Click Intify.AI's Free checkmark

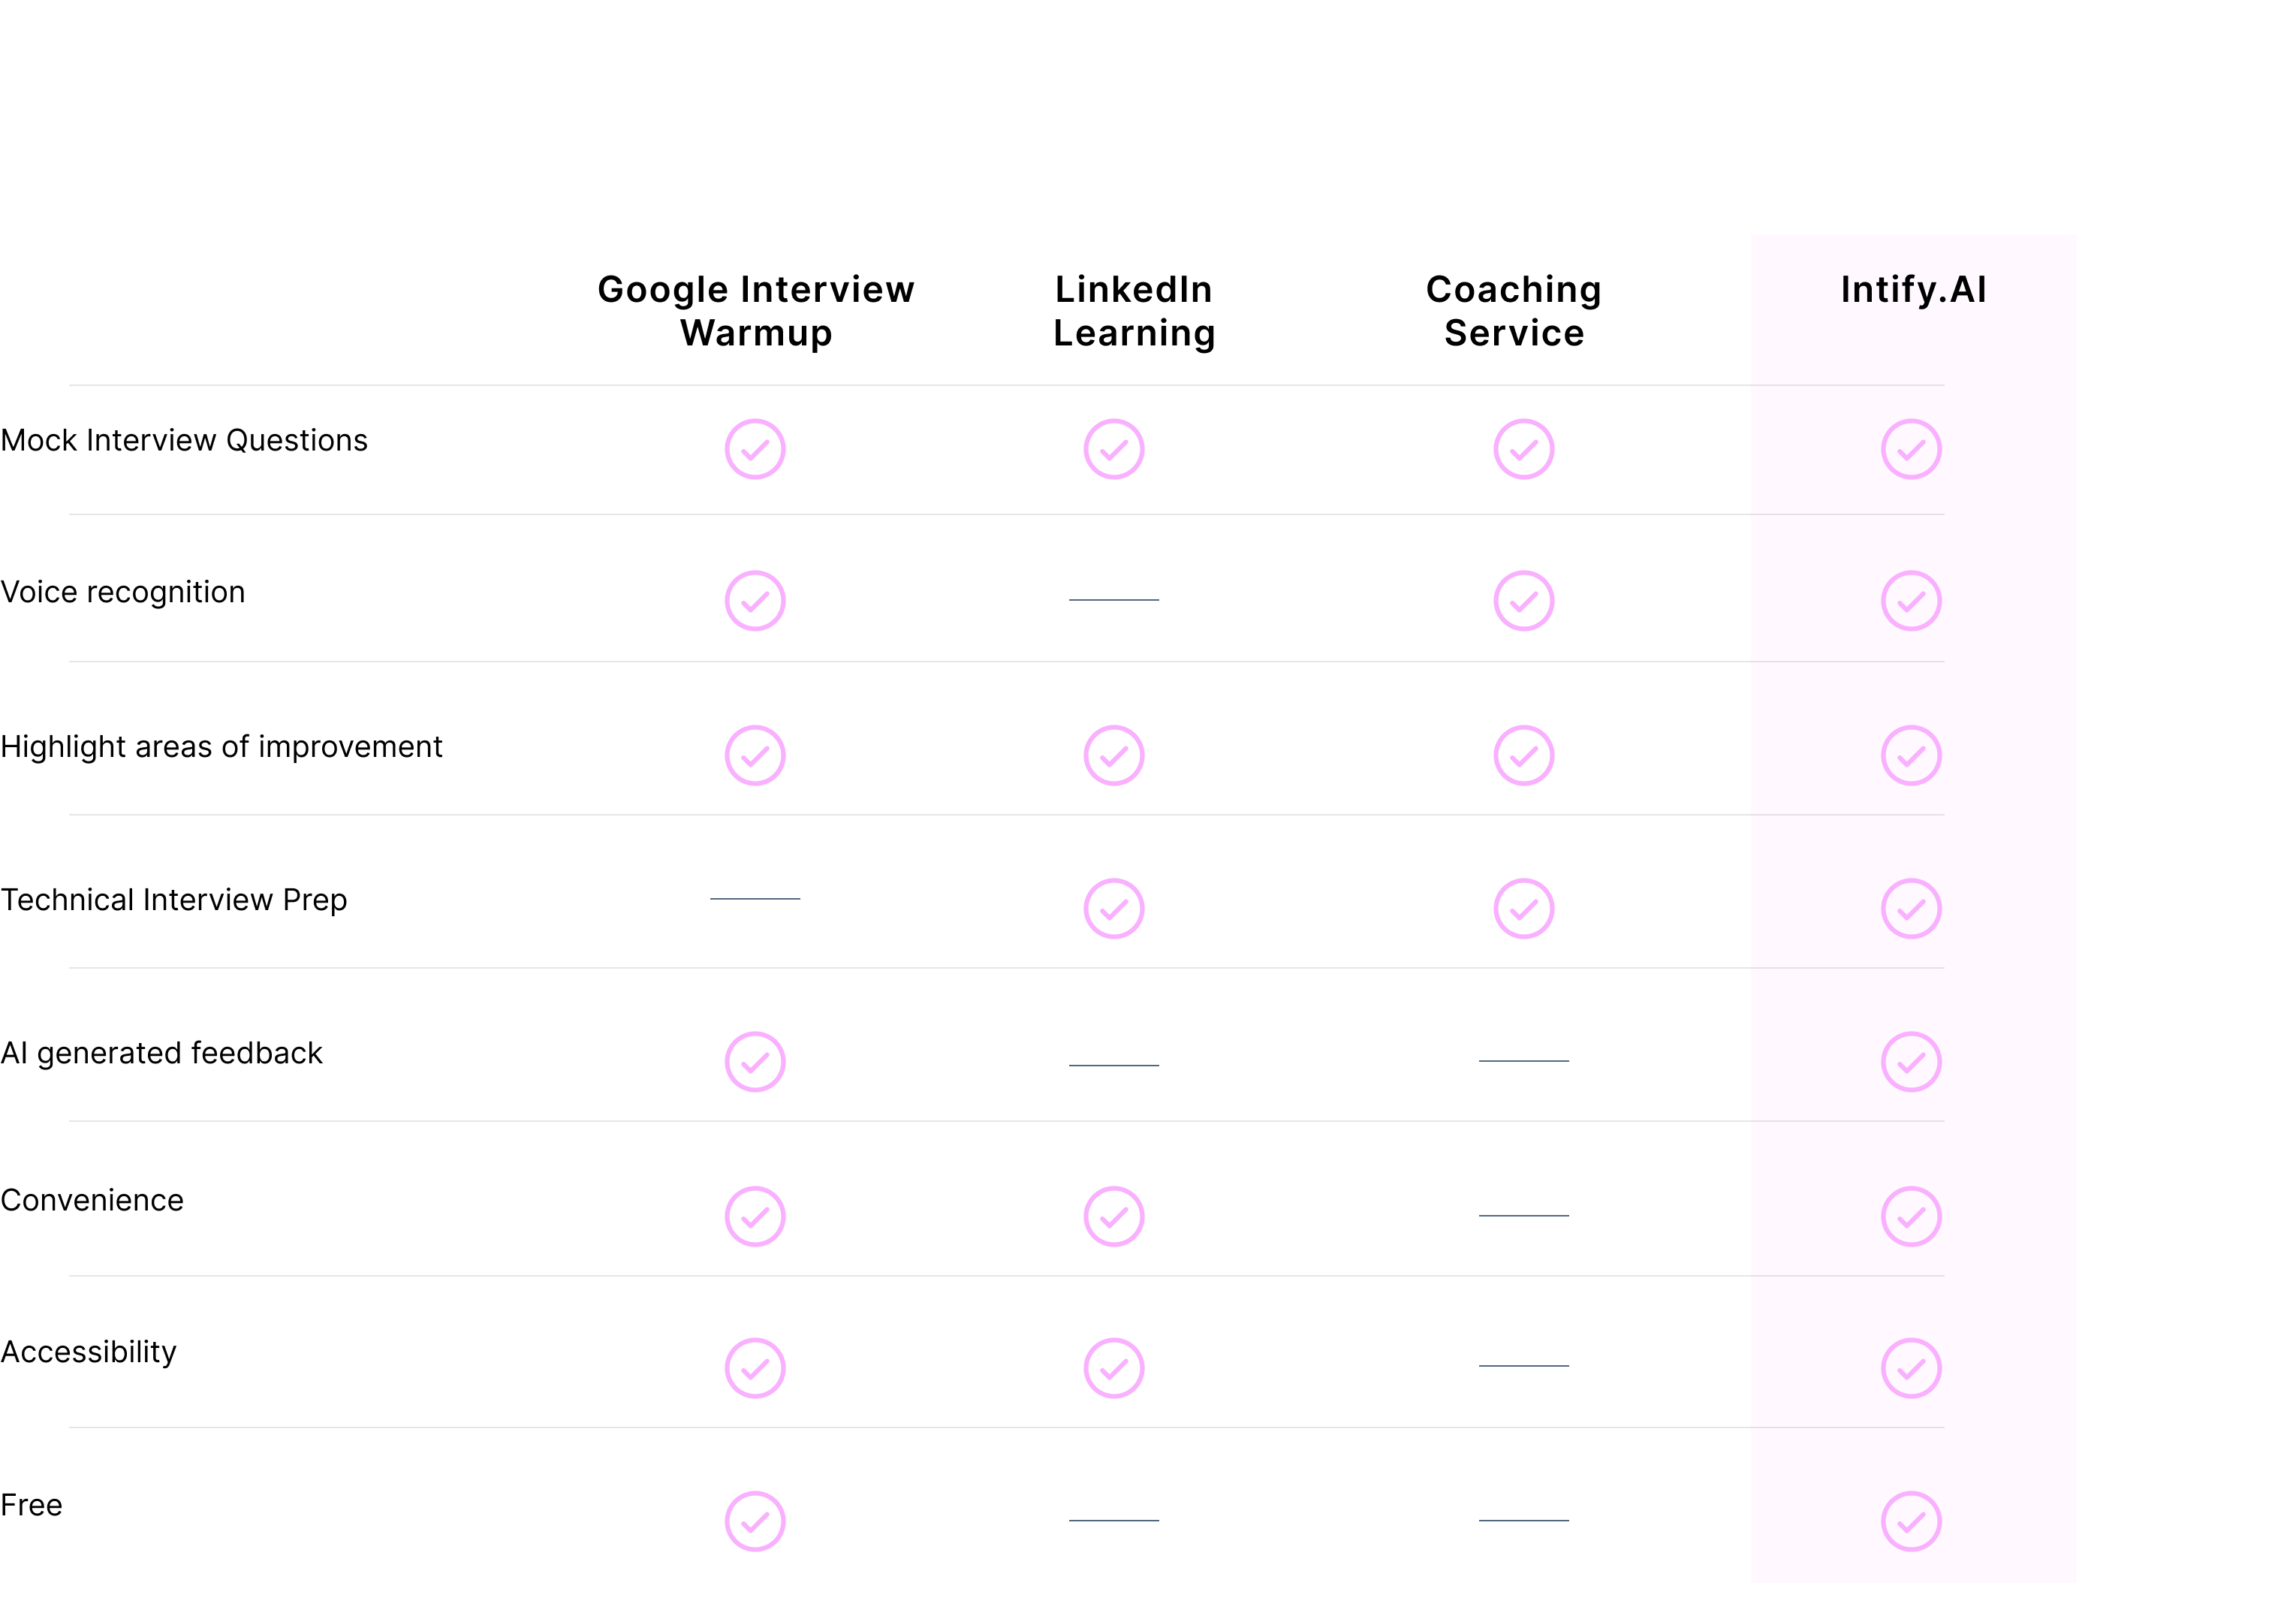1911,1521
